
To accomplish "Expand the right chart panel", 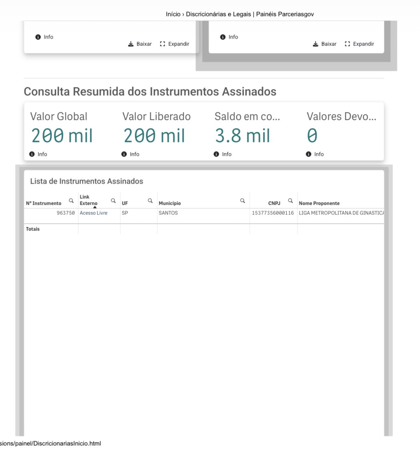I will (x=359, y=44).
